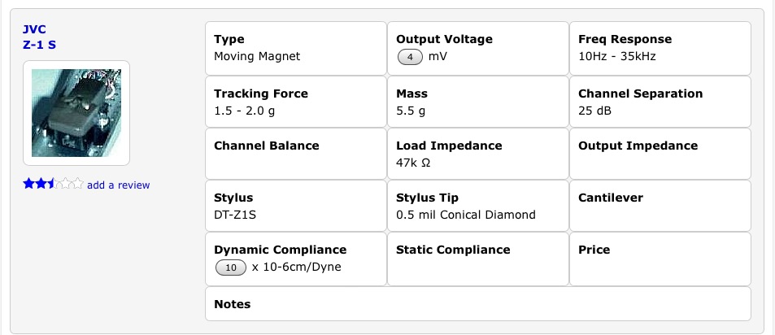The width and height of the screenshot is (775, 335).
Task: Click the first rating star
Action: pos(28,185)
